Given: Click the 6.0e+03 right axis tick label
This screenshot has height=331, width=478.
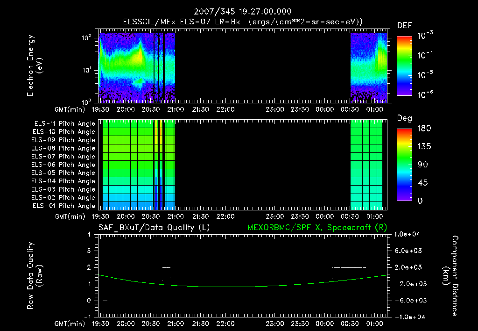Looking at the screenshot, I should point(408,251).
